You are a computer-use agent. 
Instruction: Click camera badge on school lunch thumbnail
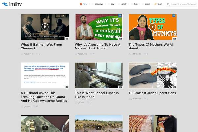120,87
